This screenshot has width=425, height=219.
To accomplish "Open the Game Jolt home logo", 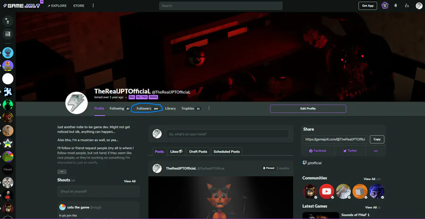I will pos(21,5).
